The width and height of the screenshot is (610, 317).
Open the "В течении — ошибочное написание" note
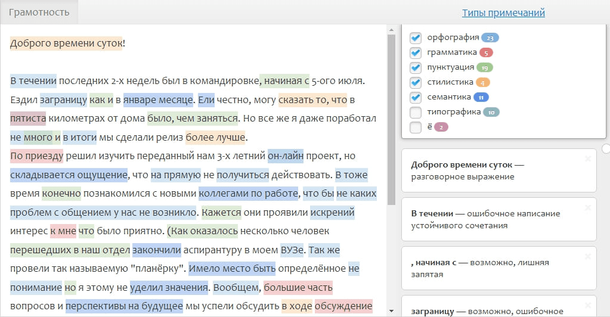498,219
